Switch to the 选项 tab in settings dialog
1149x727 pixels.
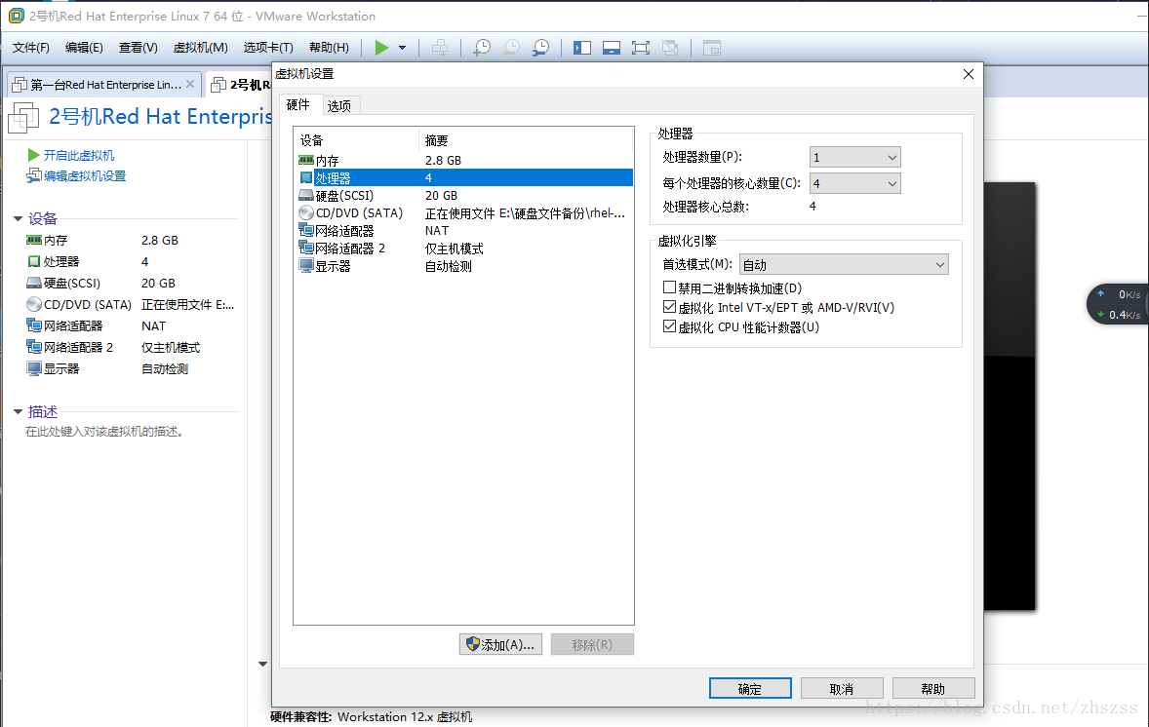point(339,106)
